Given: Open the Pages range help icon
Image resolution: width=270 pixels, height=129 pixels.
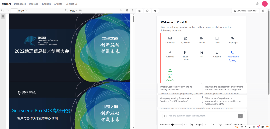Looking at the screenshot, I should coord(221,125).
